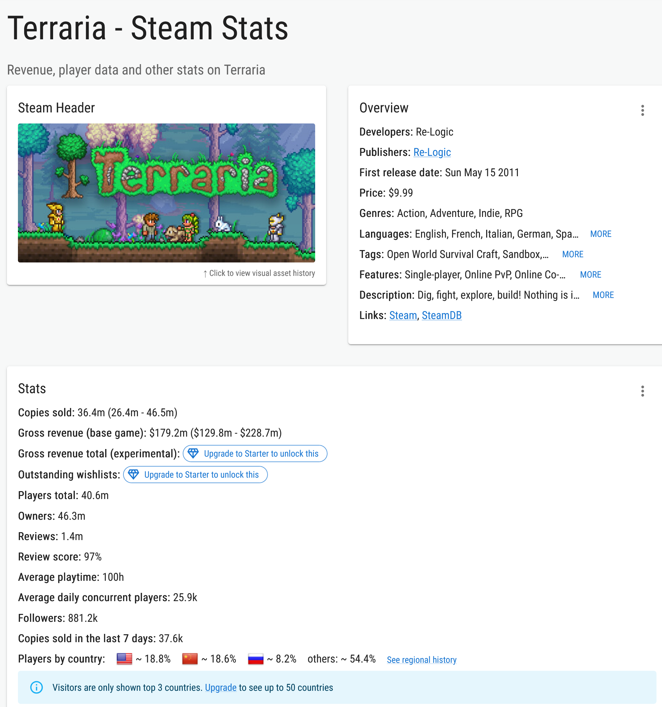Click the 'Average playtime: 100h' line
This screenshot has width=662, height=707.
point(71,577)
